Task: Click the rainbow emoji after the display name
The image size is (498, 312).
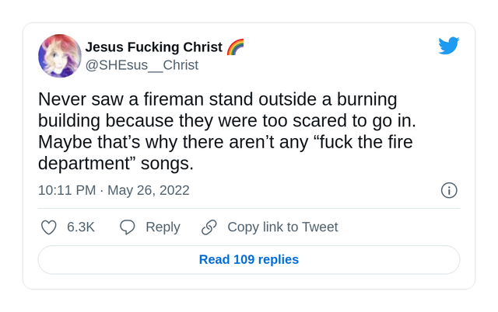Action: tap(236, 47)
